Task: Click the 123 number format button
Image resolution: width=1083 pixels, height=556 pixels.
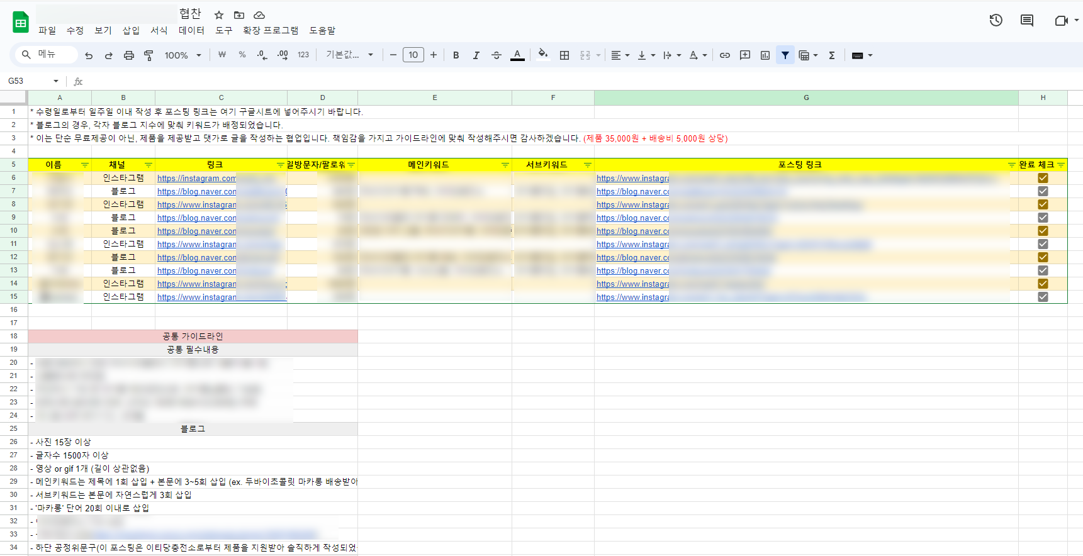Action: 303,55
